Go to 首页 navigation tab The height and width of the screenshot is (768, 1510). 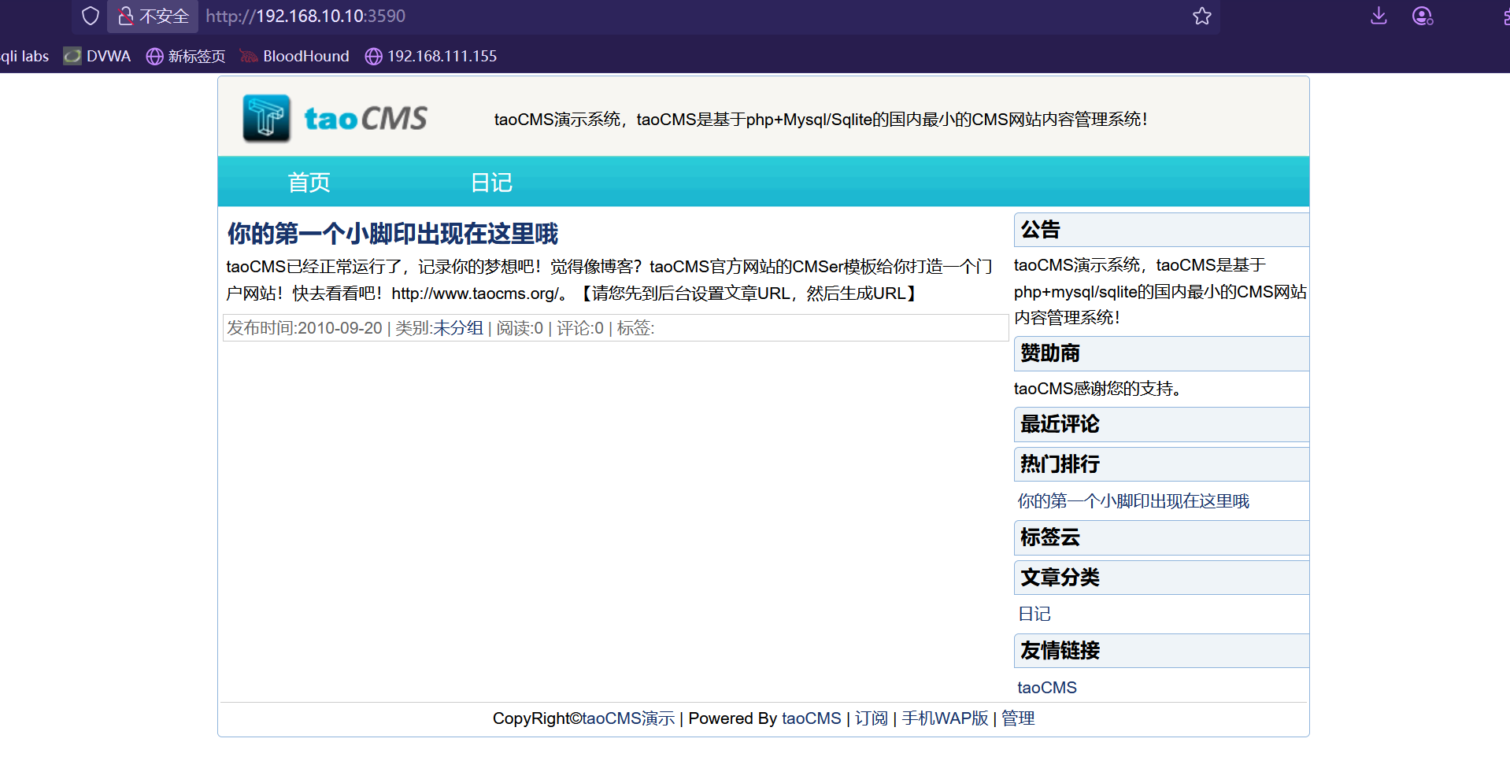pos(309,183)
